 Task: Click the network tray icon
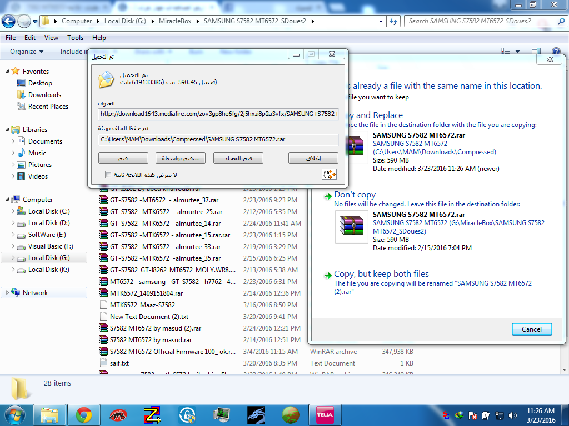click(500, 415)
